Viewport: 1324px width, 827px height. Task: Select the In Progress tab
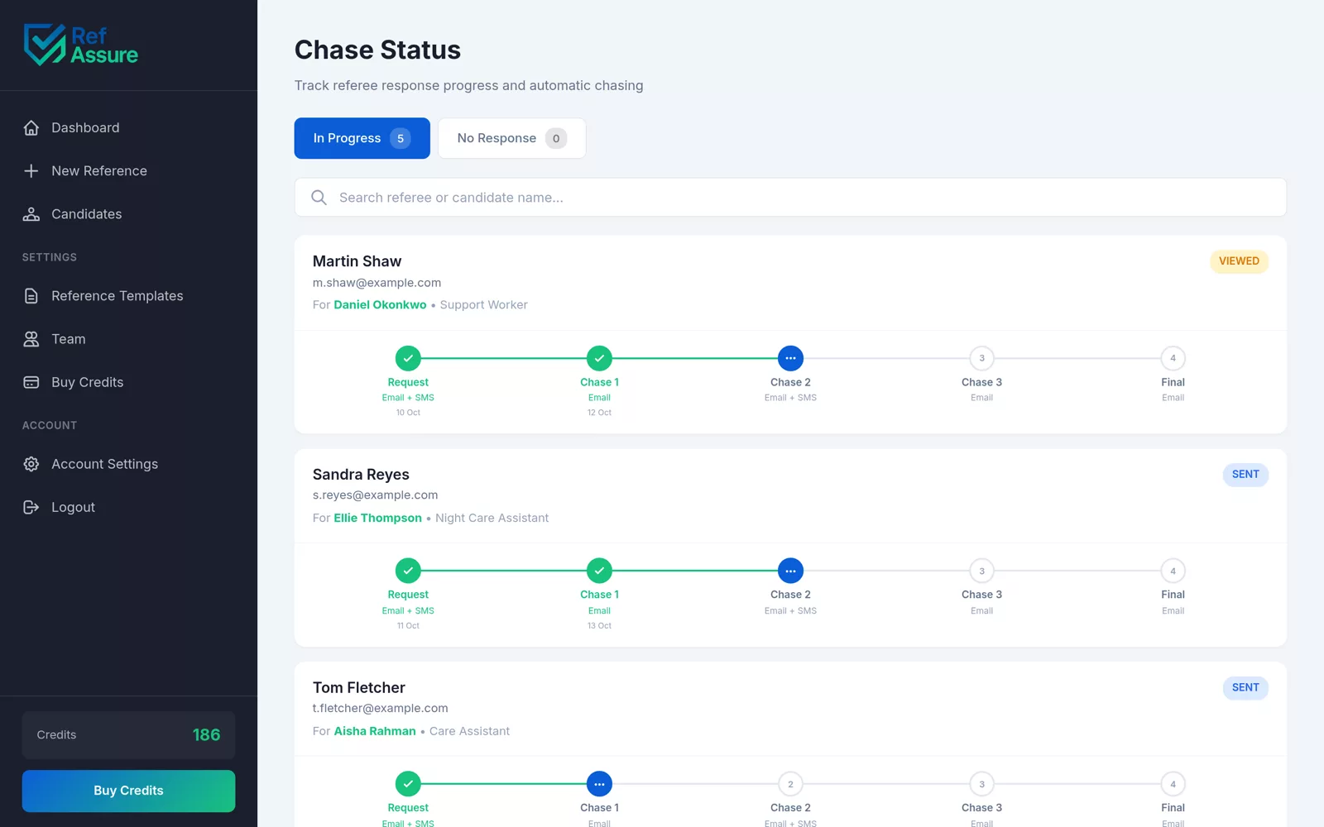point(362,138)
